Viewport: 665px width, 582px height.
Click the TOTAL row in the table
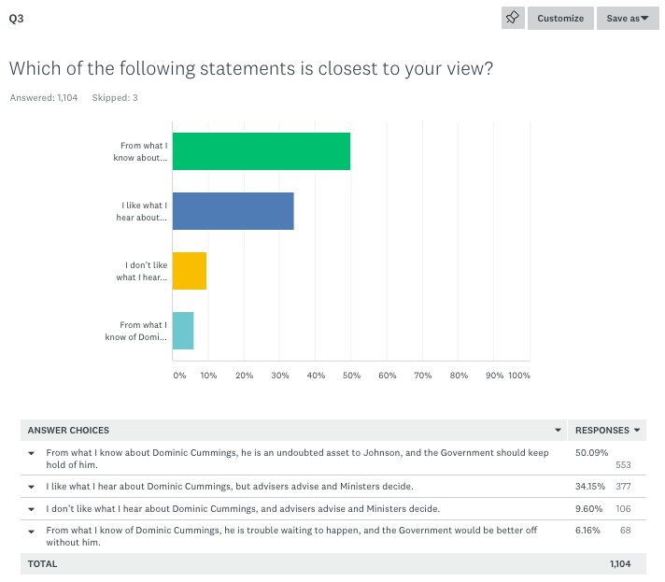click(x=43, y=563)
